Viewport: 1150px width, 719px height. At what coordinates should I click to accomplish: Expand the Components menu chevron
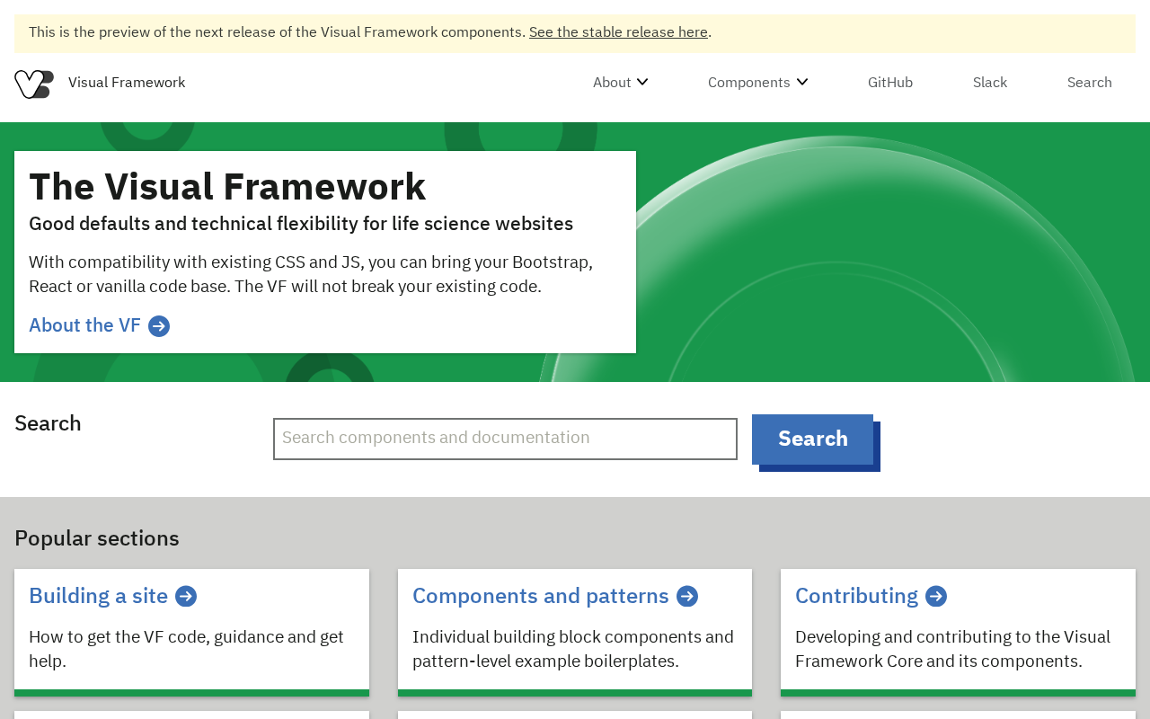(x=802, y=82)
